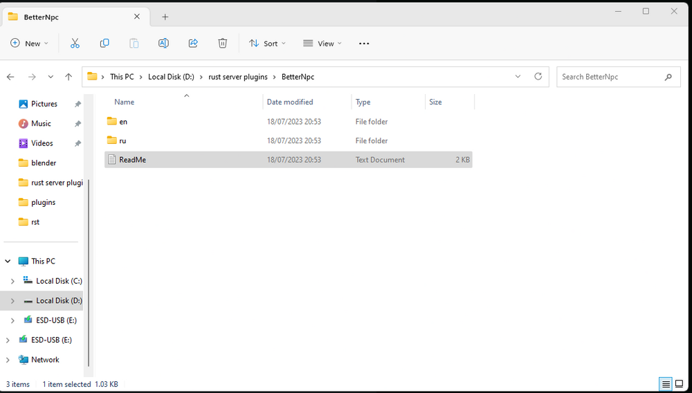This screenshot has height=393, width=692.
Task: Click the Delete trash can icon
Action: (222, 44)
